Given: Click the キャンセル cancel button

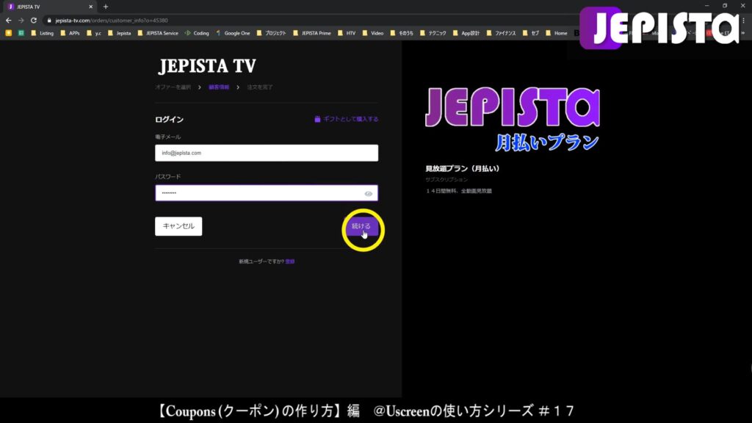Looking at the screenshot, I should [178, 226].
